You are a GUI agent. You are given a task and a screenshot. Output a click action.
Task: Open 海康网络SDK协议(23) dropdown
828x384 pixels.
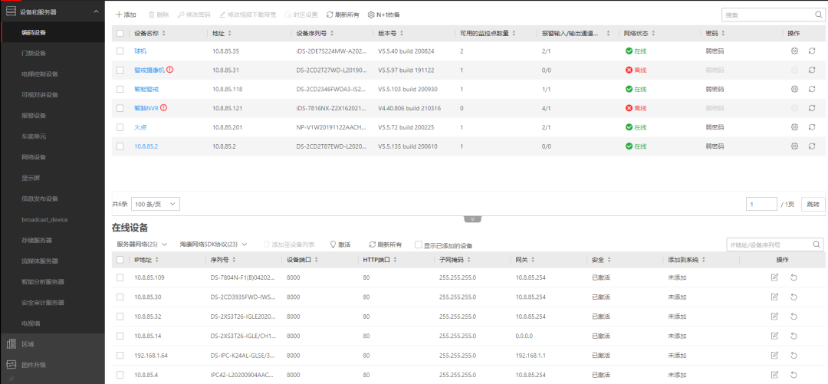click(213, 245)
